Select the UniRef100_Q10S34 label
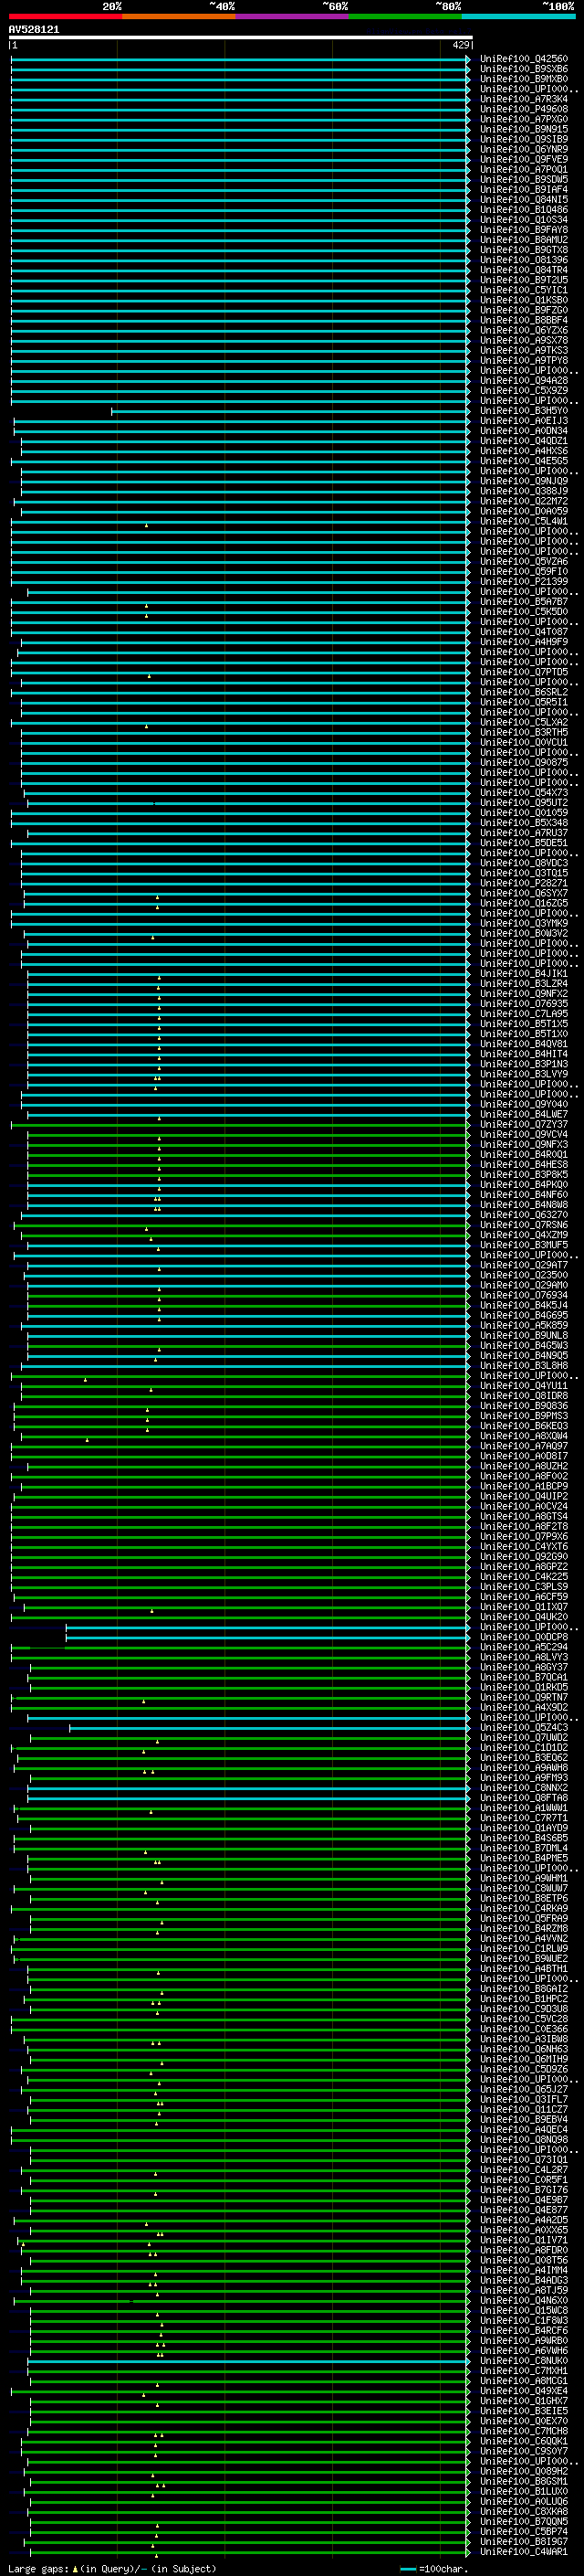Screen dimensions: 584x2576 (524, 221)
